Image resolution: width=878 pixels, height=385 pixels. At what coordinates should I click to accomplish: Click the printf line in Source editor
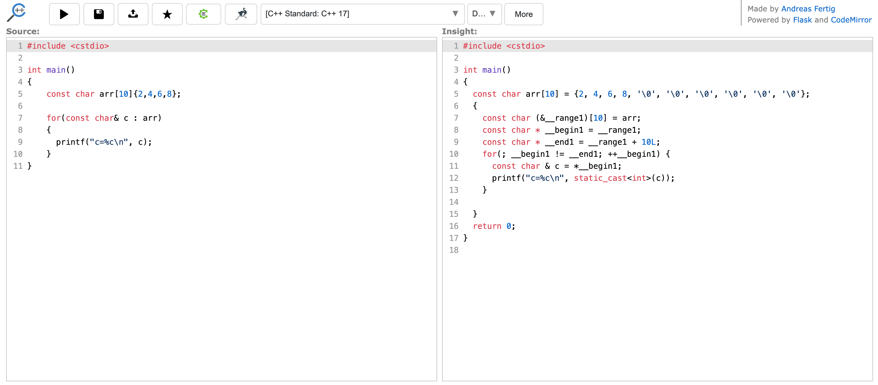click(104, 142)
